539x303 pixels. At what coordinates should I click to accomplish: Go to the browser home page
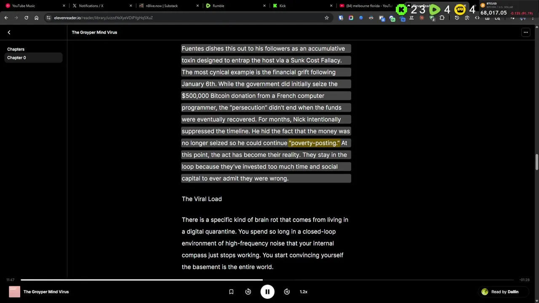(36, 18)
